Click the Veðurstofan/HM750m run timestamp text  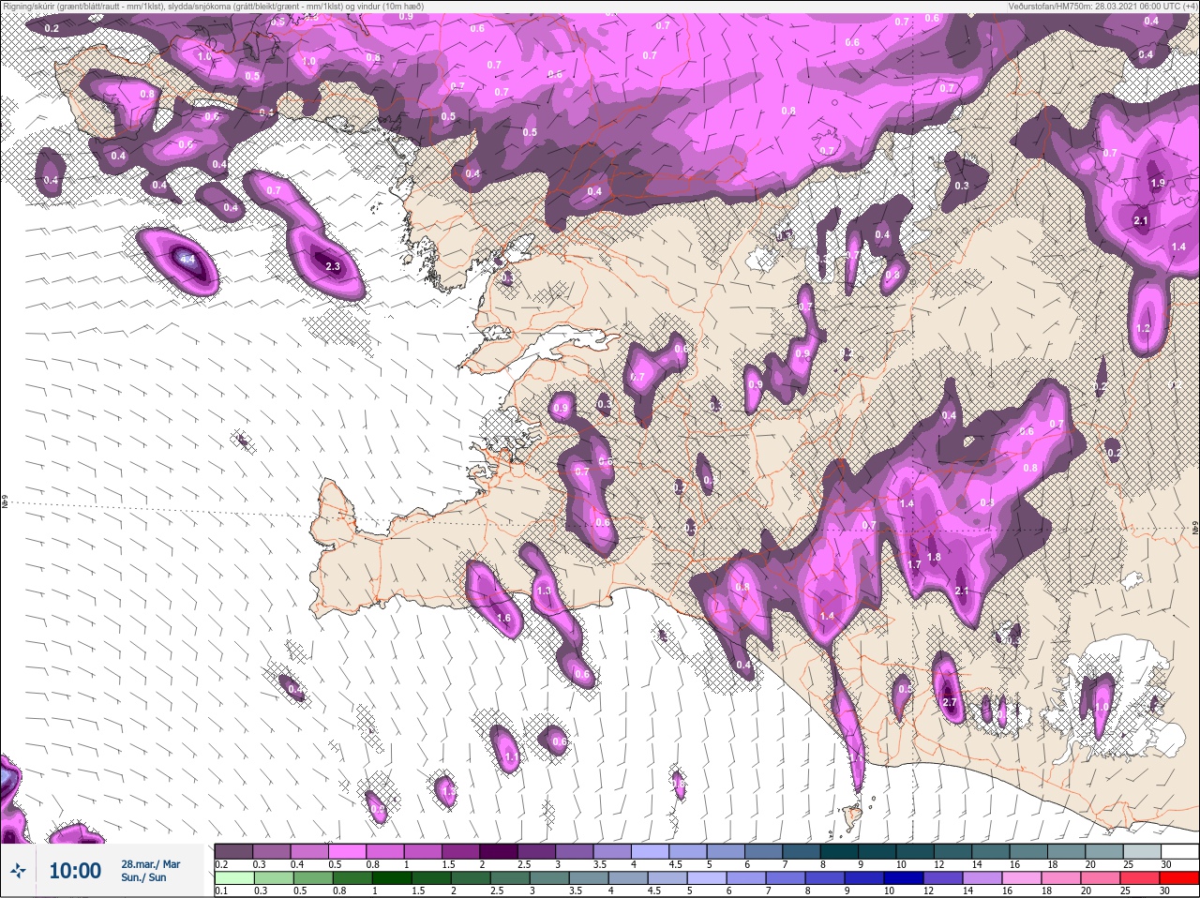(1102, 6)
